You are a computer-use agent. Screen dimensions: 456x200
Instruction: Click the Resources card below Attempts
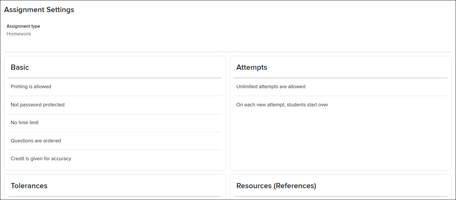pyautogui.click(x=340, y=187)
